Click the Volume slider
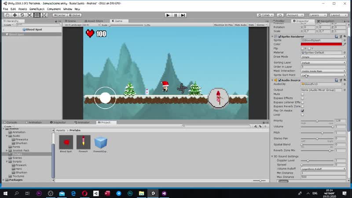Screen dimensions: 352x198 click(x=317, y=127)
